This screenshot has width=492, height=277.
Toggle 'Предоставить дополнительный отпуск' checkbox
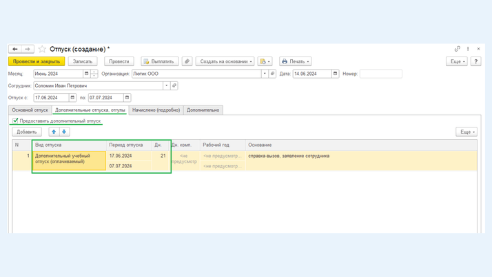(x=15, y=121)
